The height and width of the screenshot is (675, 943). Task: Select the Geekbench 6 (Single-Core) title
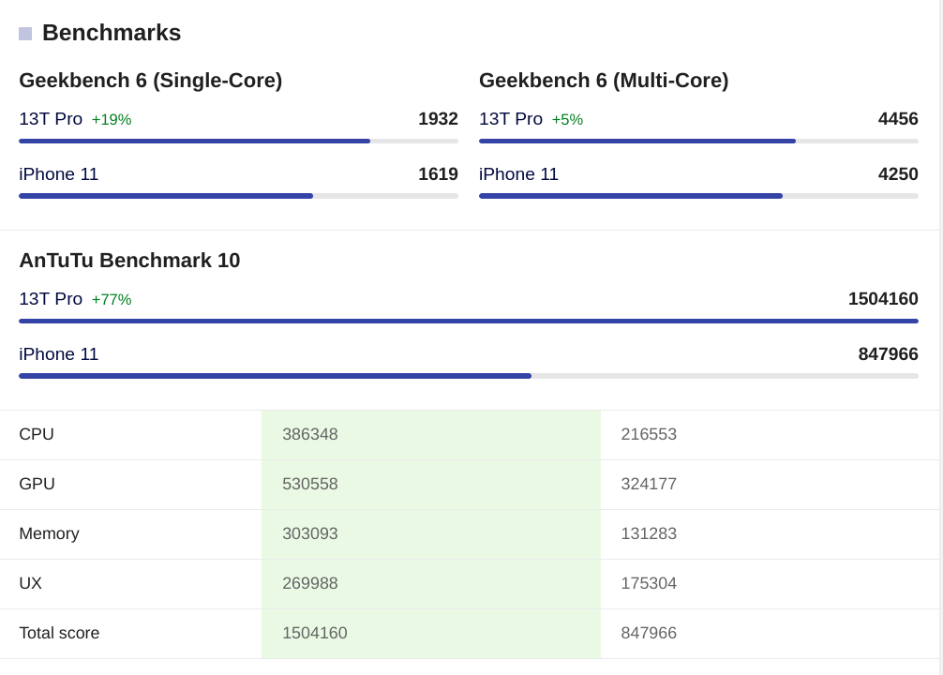click(150, 80)
